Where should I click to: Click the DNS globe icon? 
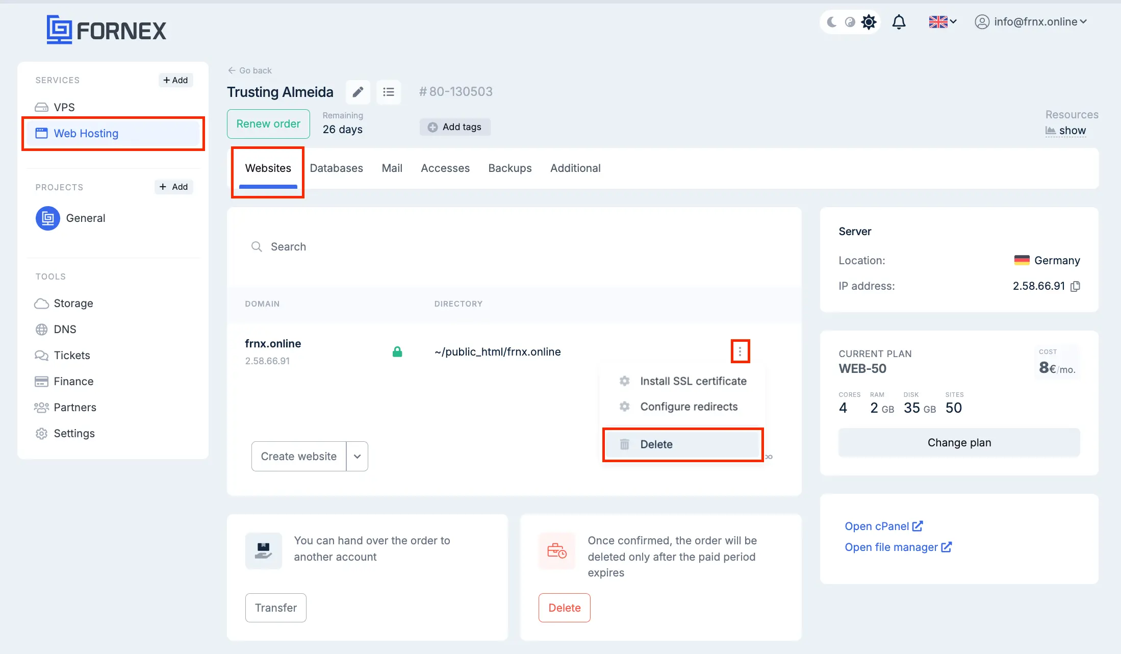42,330
